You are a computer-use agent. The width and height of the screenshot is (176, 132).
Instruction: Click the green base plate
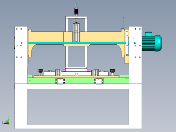78,81
